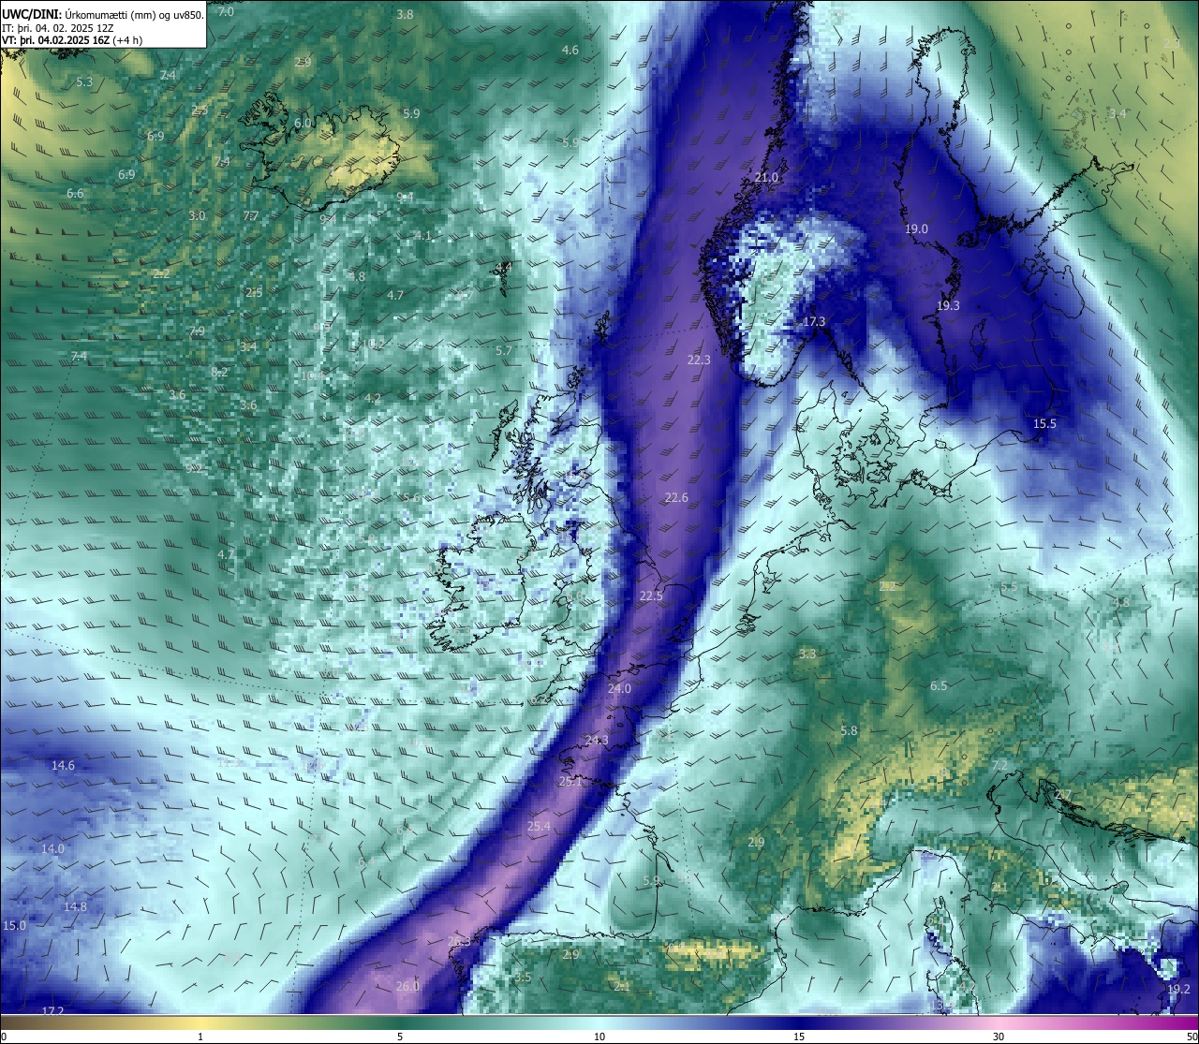Click the 2.7 value near the Adriatic
The width and height of the screenshot is (1199, 1044).
point(1063,794)
